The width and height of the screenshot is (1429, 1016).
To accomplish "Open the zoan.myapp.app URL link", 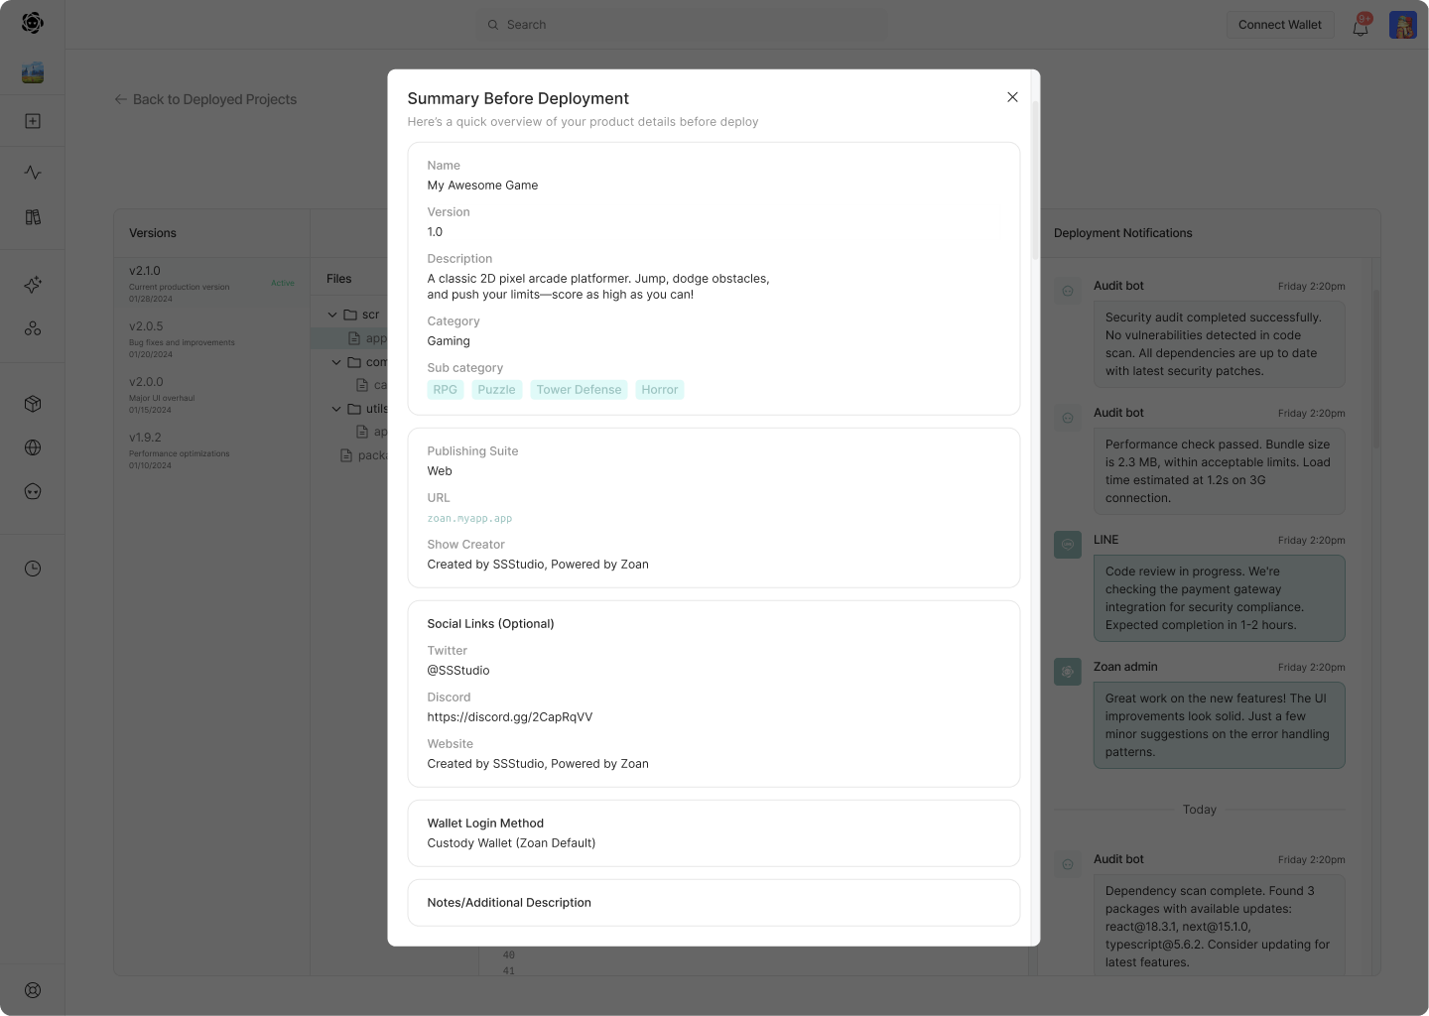I will (x=469, y=519).
